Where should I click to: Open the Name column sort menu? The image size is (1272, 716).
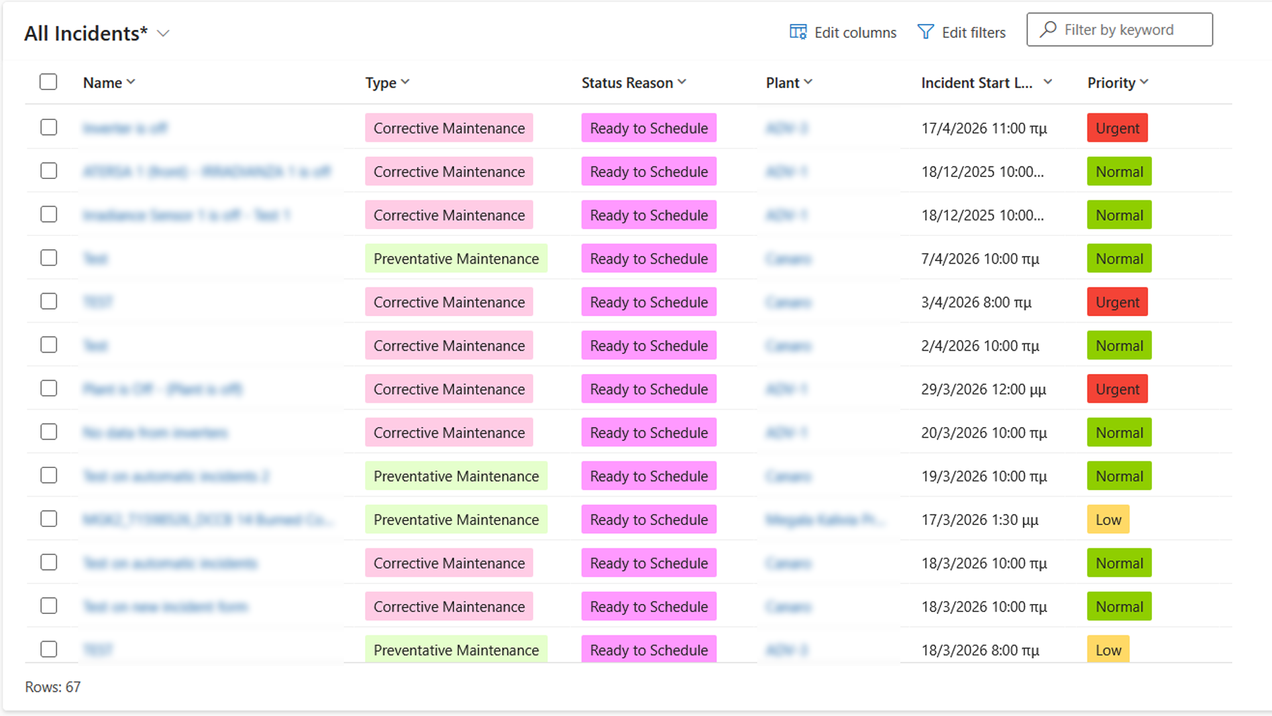coord(131,82)
